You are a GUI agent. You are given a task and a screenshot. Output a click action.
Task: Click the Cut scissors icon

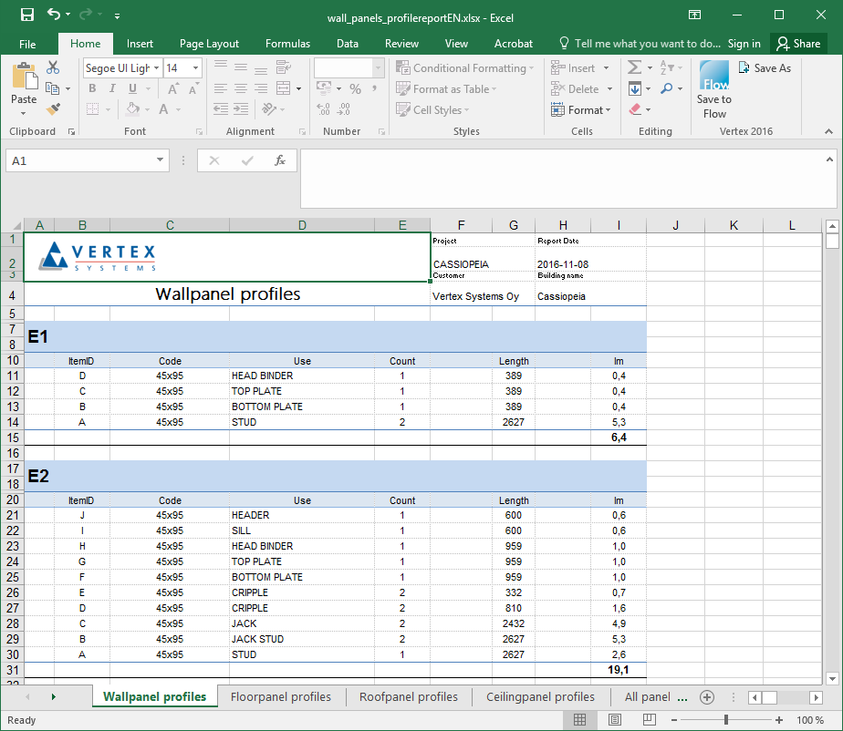tap(53, 68)
